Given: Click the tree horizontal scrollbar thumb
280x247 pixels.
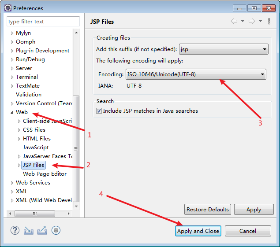Looking at the screenshot, I should click(35, 214).
